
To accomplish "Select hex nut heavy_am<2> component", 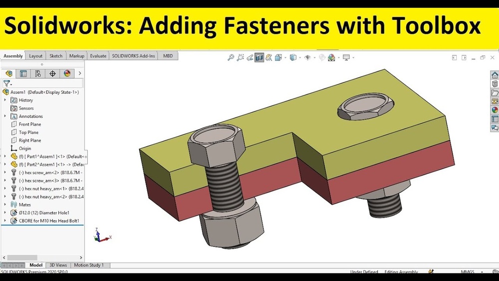I will pos(47,197).
